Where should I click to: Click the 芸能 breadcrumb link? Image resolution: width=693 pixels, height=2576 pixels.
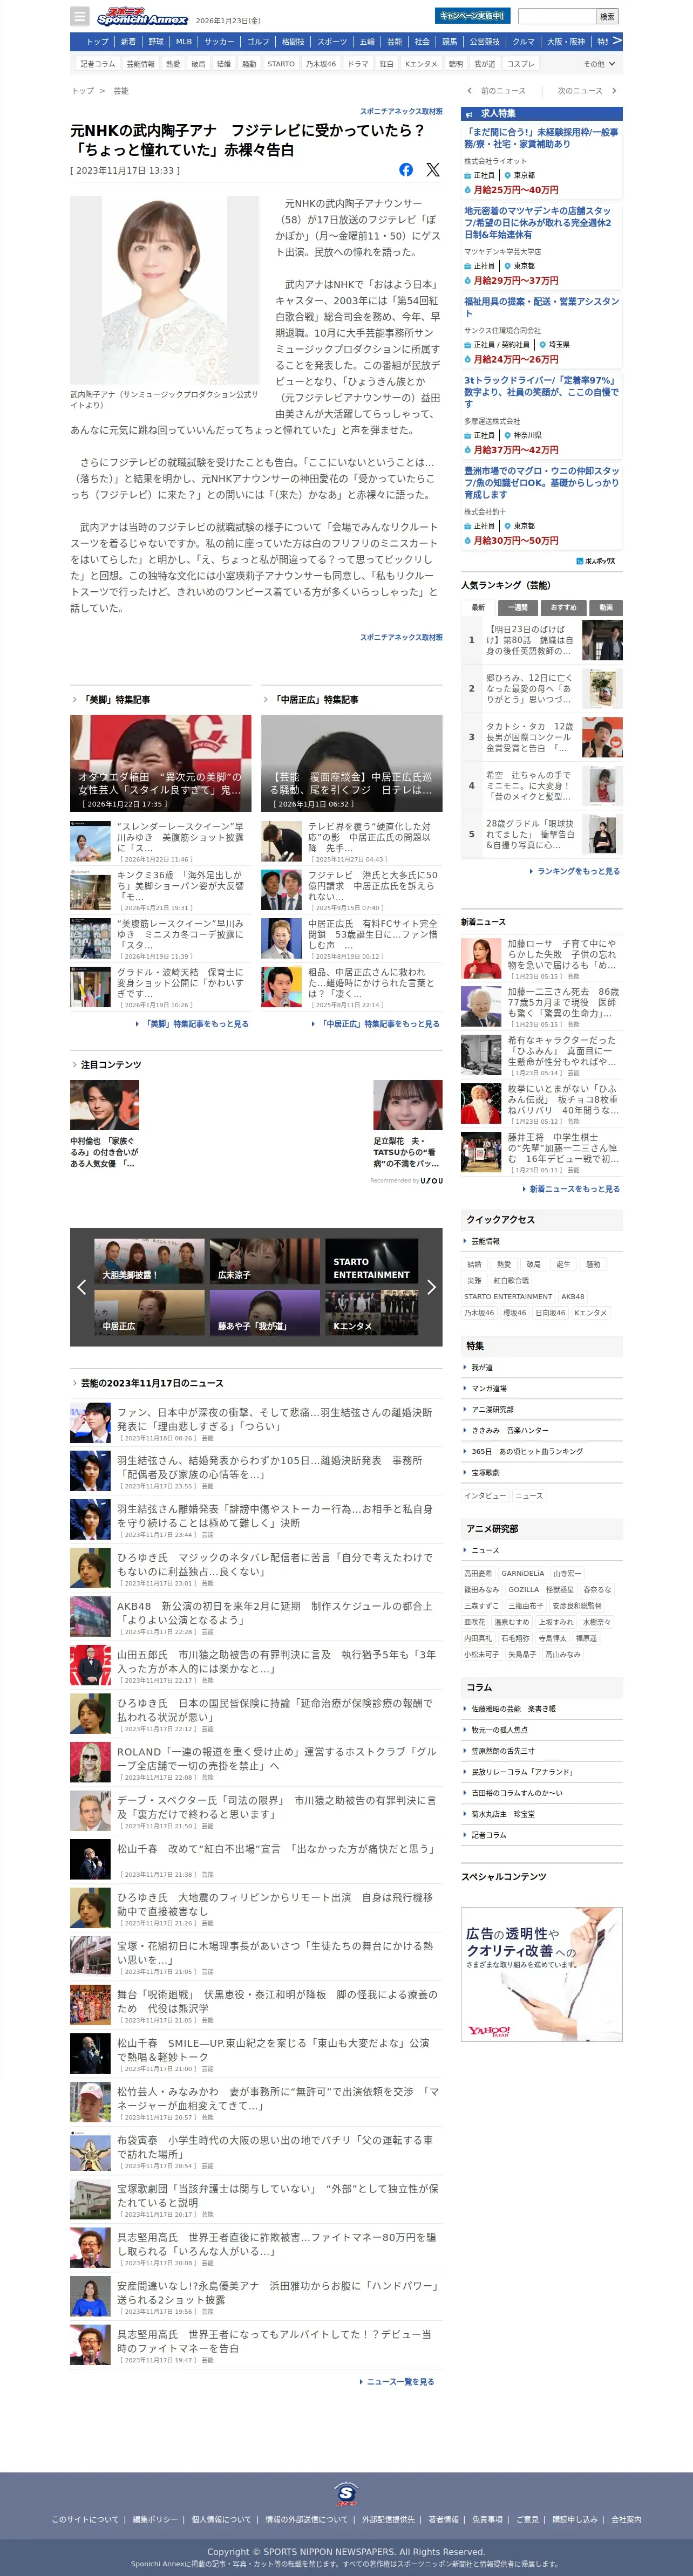click(x=121, y=91)
